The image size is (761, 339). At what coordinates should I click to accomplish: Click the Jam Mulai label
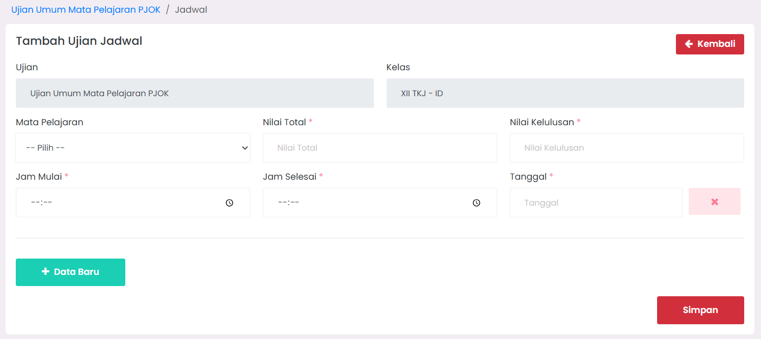(x=39, y=177)
